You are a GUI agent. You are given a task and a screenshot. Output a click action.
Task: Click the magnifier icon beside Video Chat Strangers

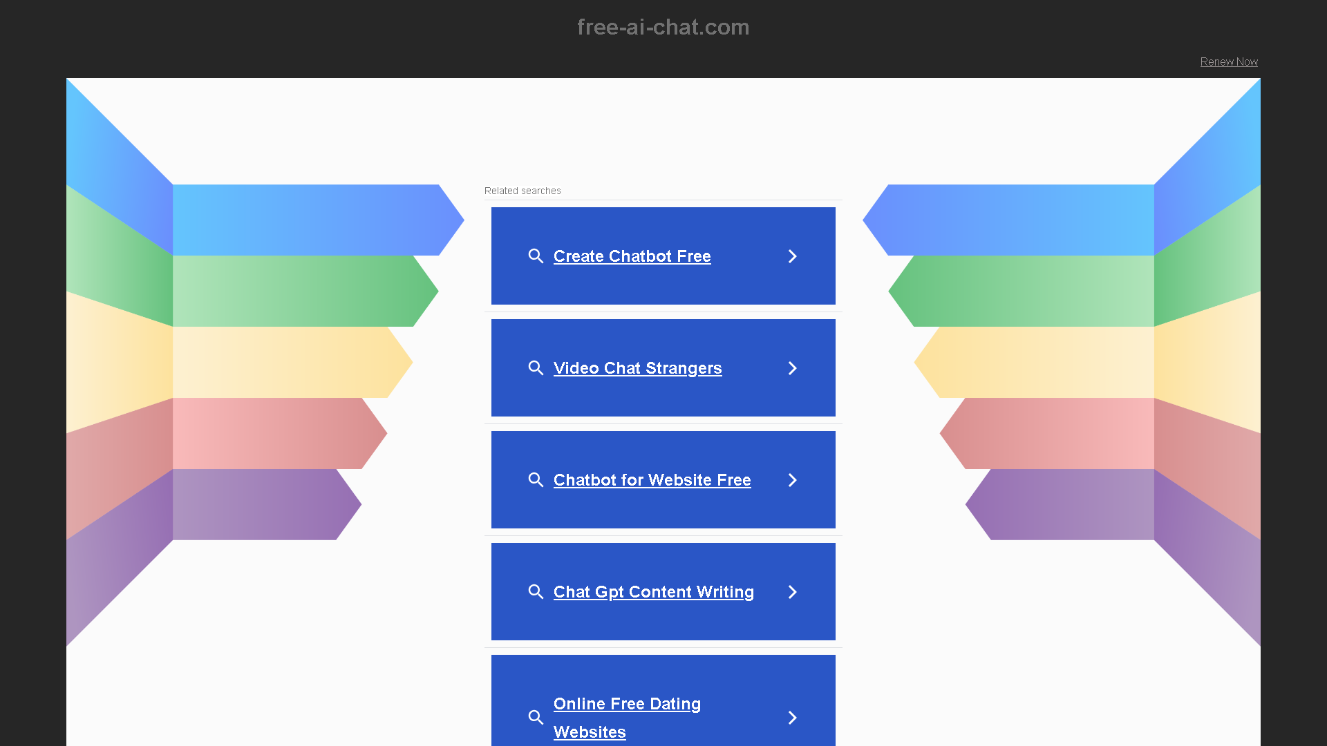tap(536, 367)
